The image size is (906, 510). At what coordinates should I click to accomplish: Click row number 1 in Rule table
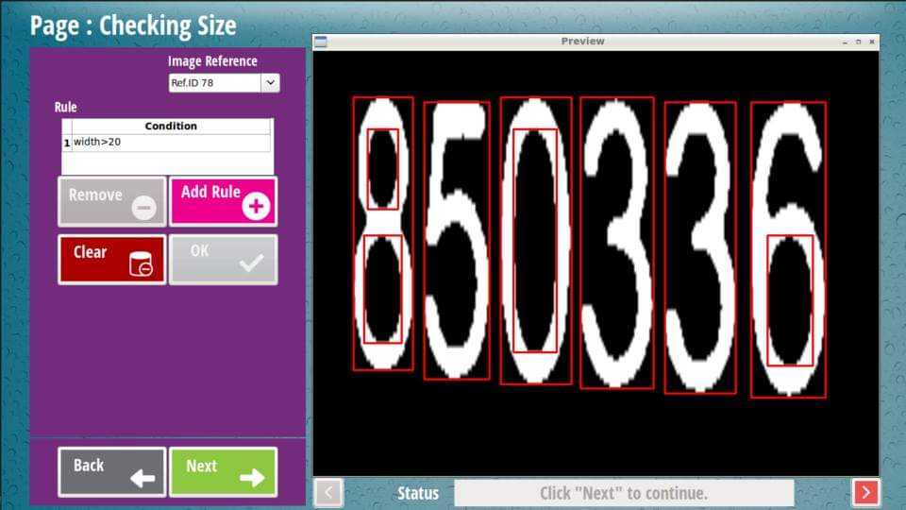[x=67, y=143]
